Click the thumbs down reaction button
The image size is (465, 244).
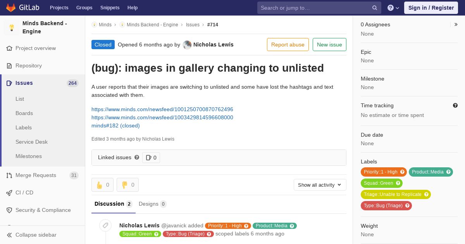tap(127, 185)
